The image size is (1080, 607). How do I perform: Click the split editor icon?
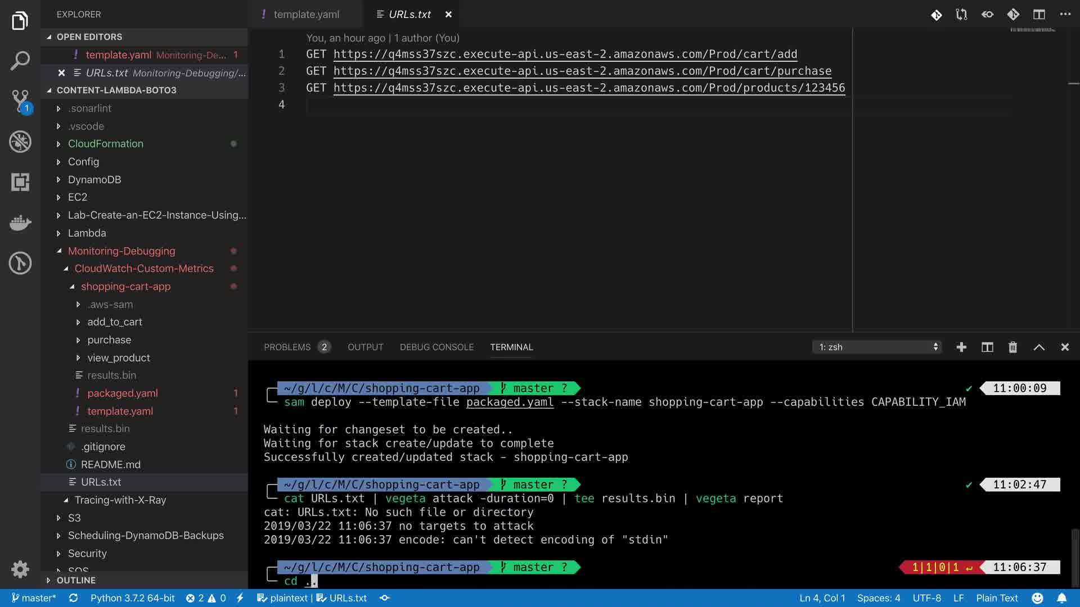[1039, 15]
